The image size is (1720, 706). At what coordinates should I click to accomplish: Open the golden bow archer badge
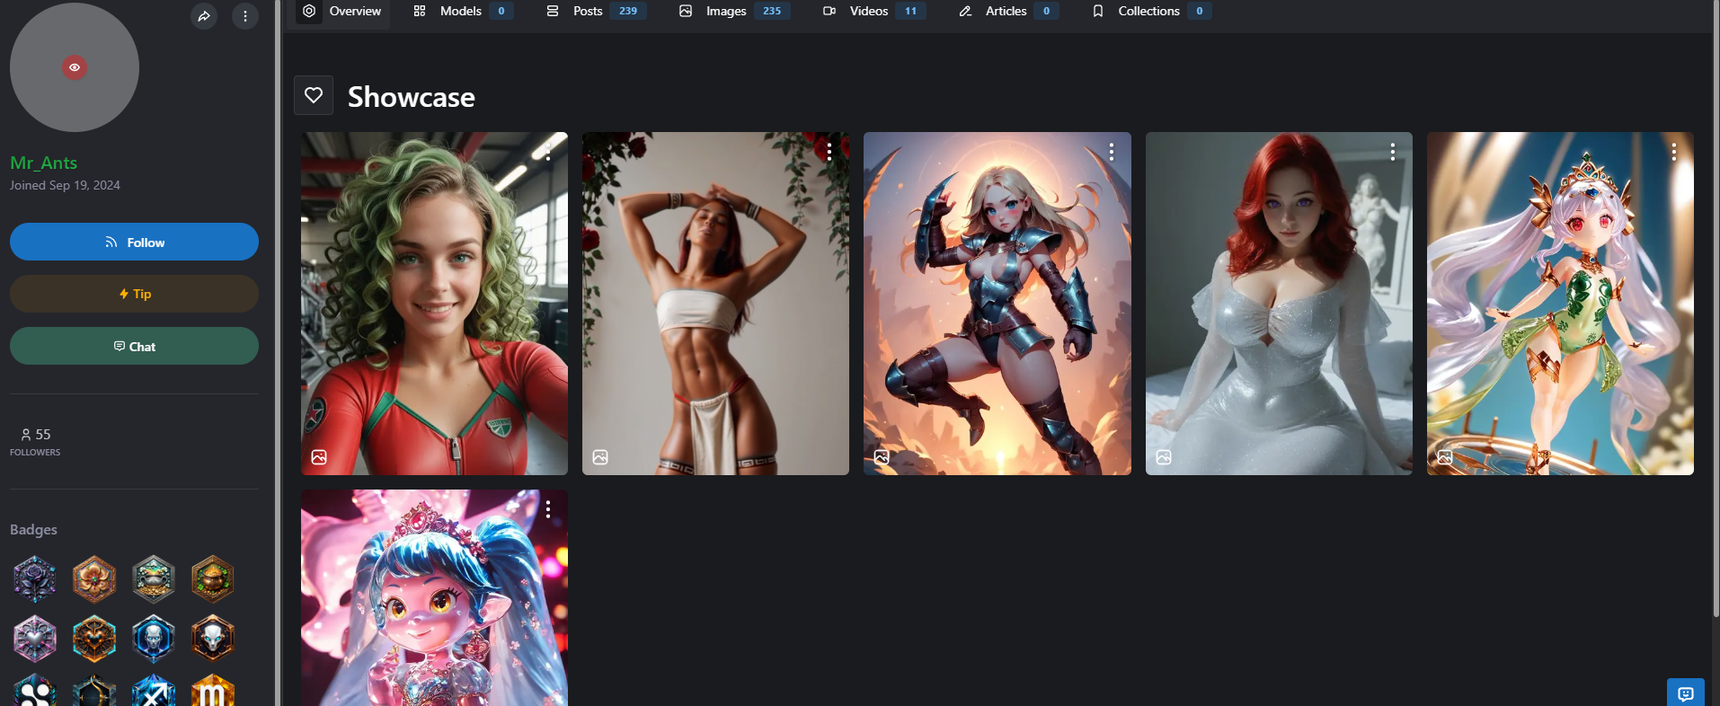[94, 691]
